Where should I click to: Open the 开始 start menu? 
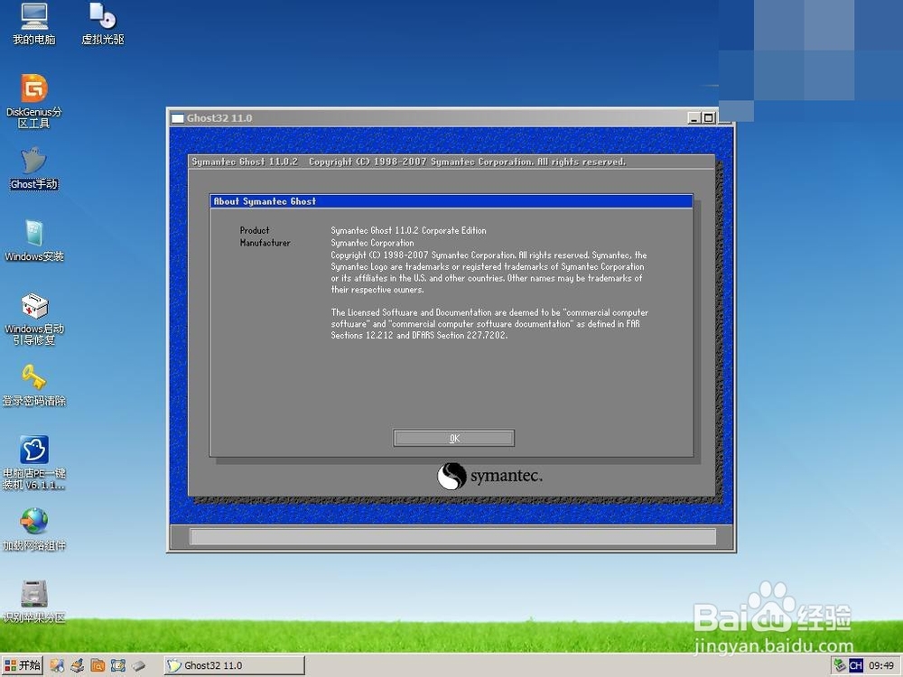click(x=23, y=665)
